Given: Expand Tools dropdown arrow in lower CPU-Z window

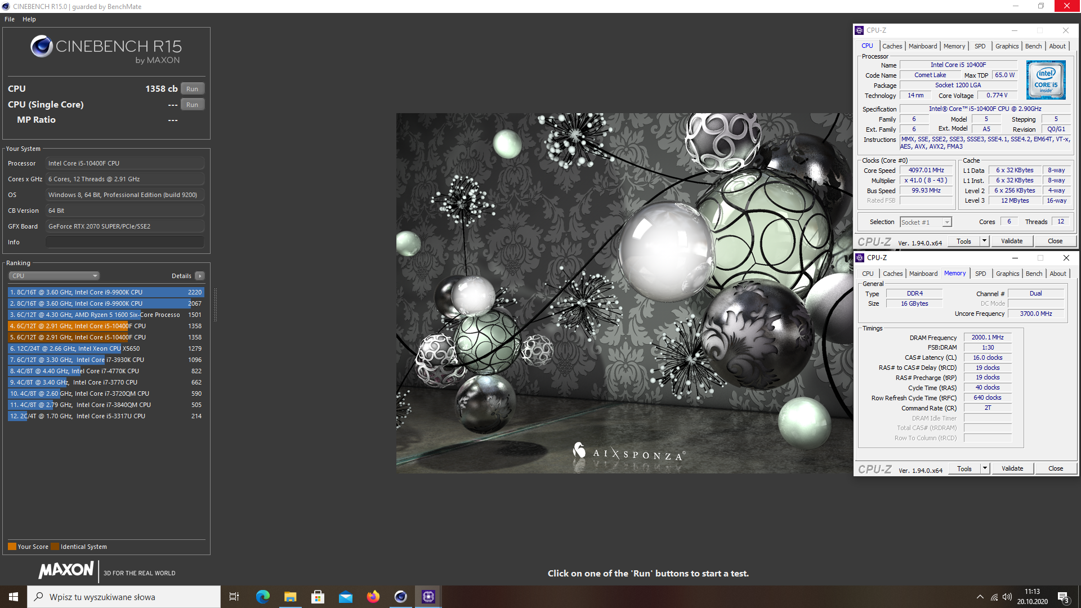Looking at the screenshot, I should [985, 469].
